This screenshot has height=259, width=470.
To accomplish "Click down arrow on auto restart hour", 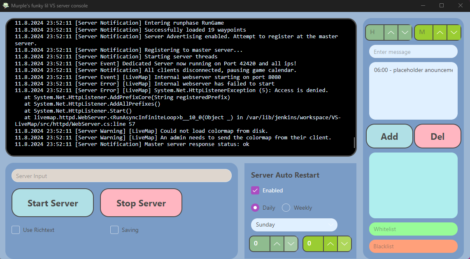I will coord(291,244).
